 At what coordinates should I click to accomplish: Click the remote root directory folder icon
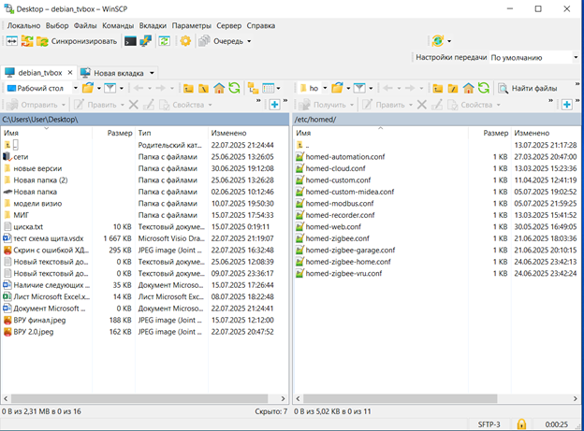453,88
